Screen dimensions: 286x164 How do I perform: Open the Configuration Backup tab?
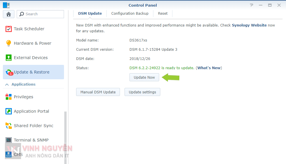130,14
